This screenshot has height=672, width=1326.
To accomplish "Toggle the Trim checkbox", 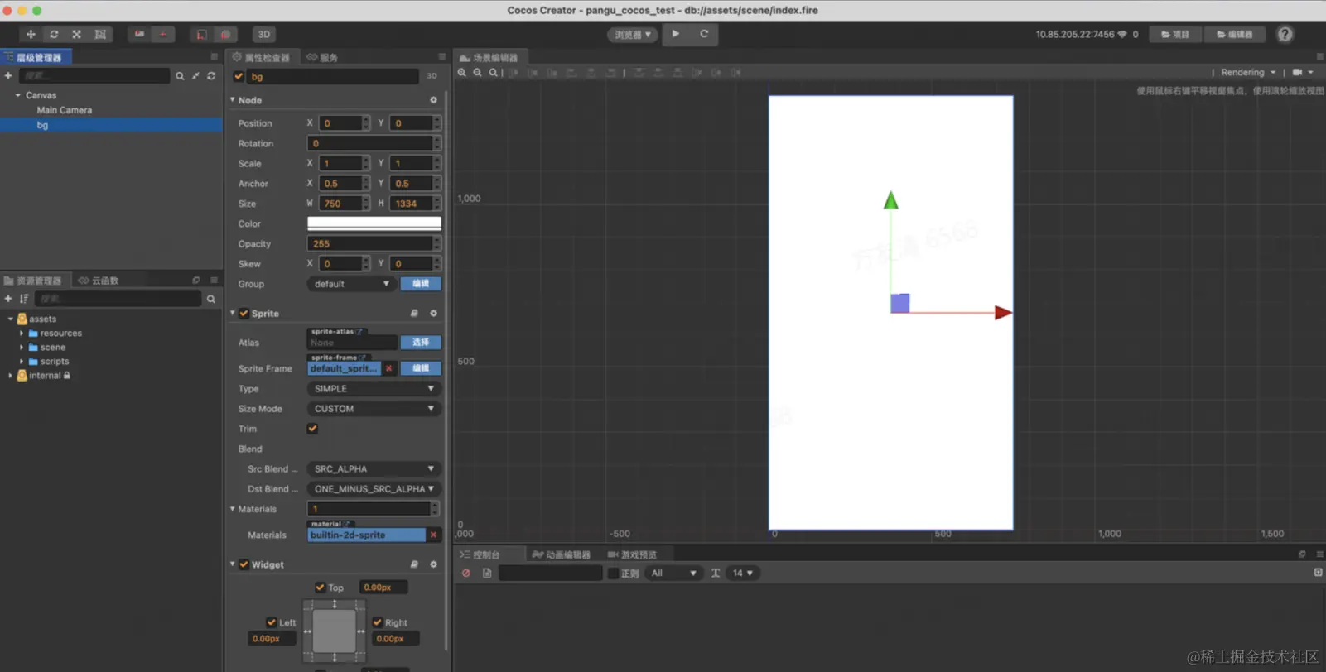I will [x=312, y=429].
